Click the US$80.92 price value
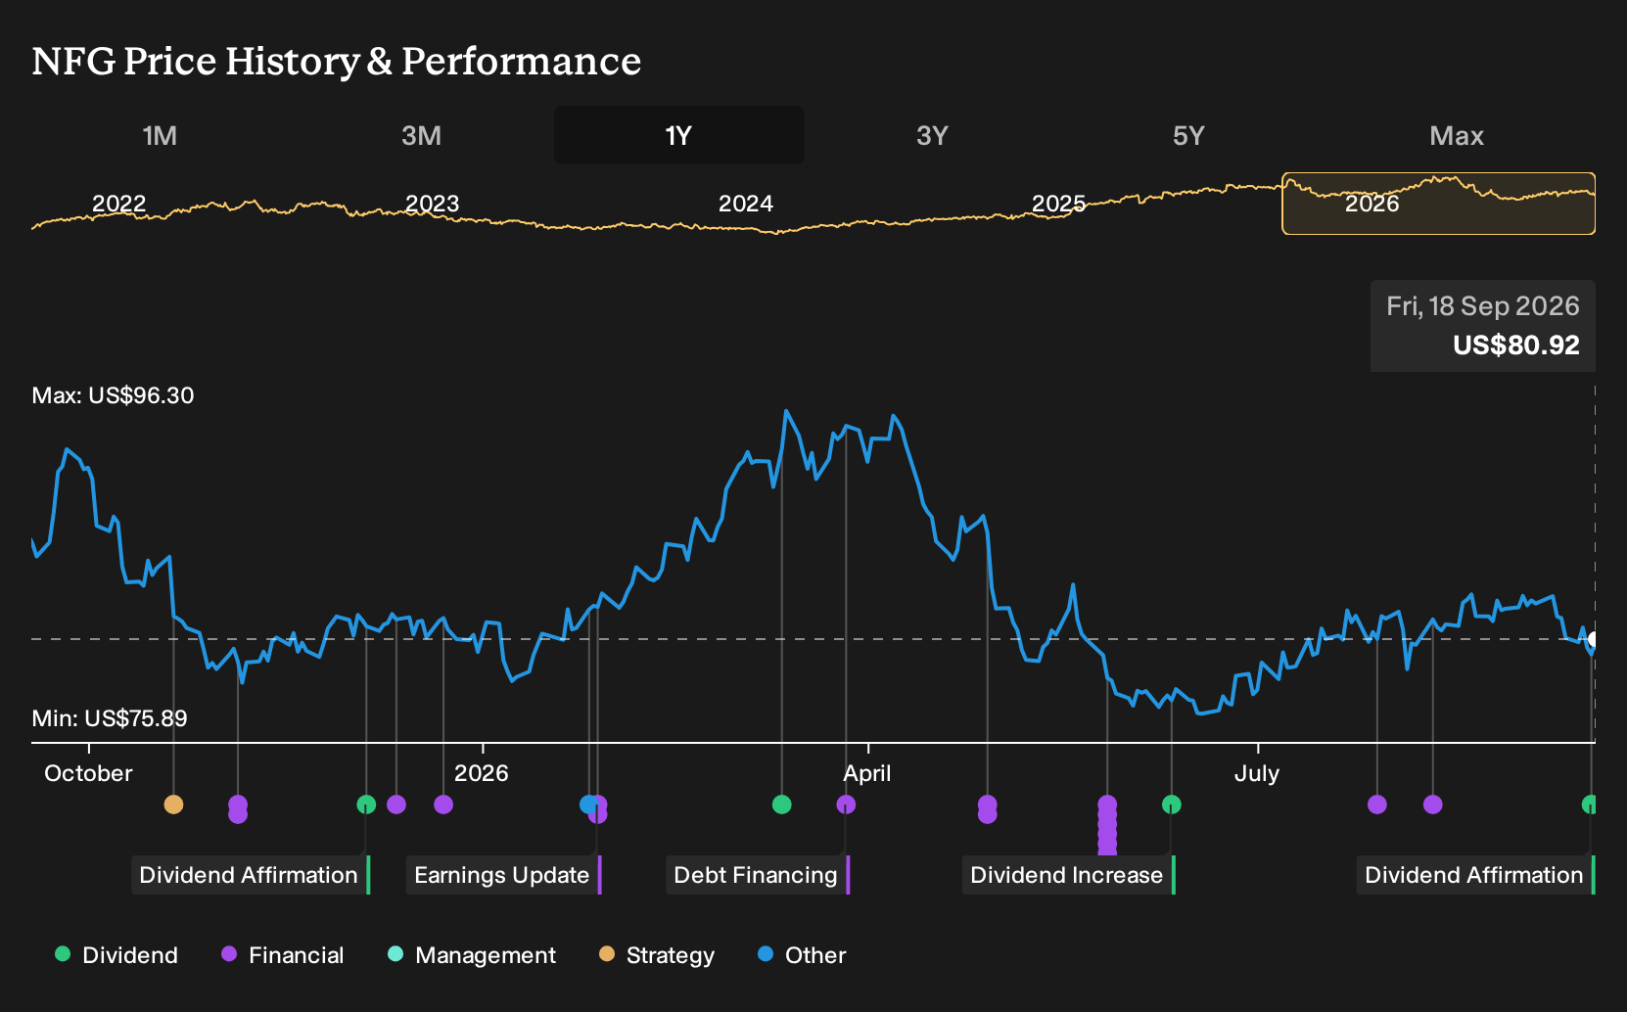 [x=1516, y=345]
